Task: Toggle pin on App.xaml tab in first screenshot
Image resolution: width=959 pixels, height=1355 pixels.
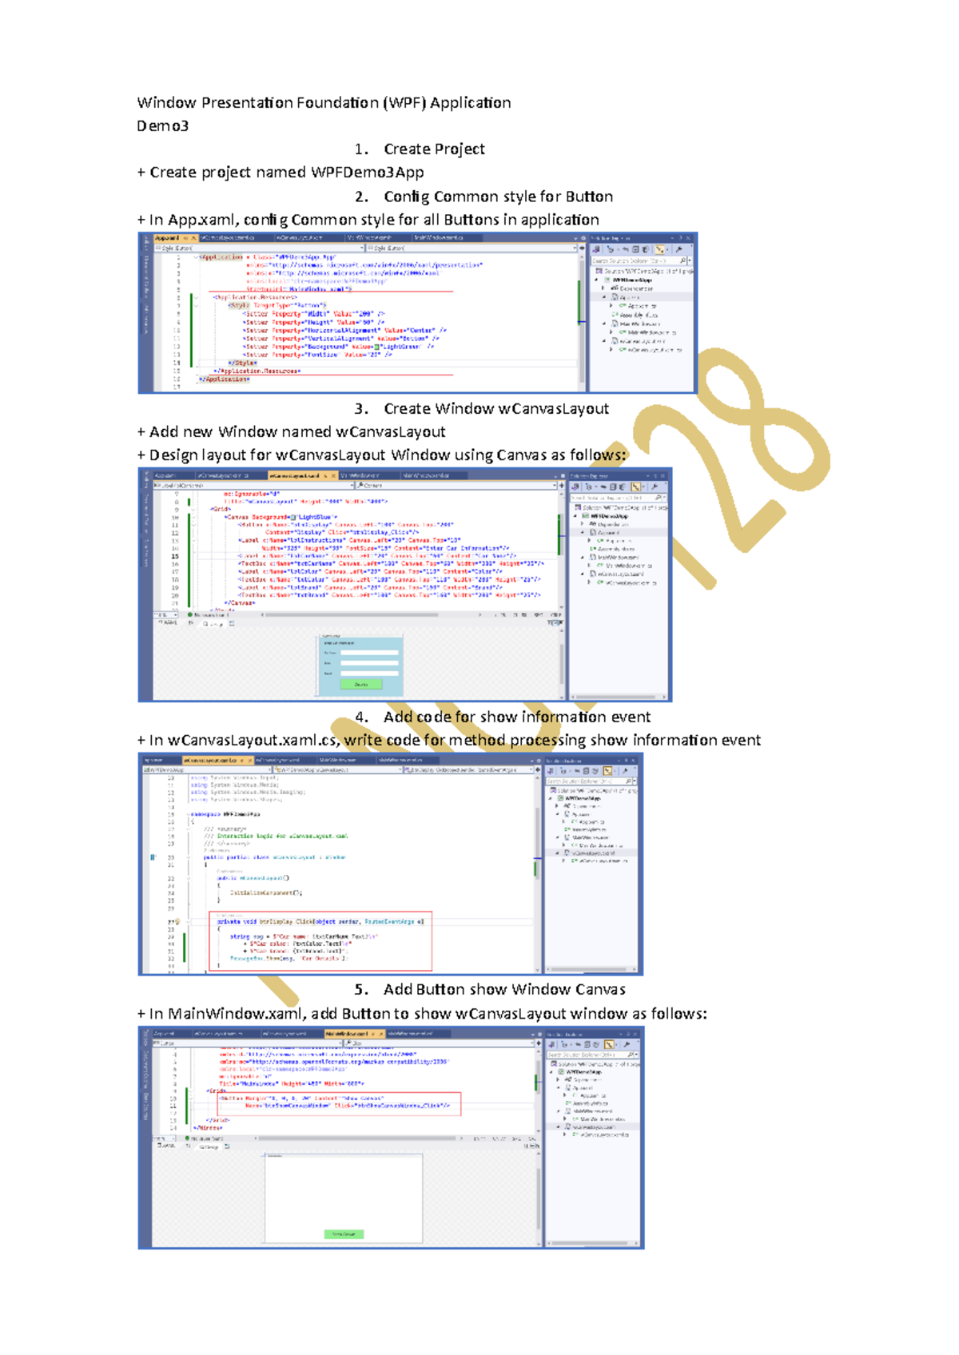Action: (185, 238)
